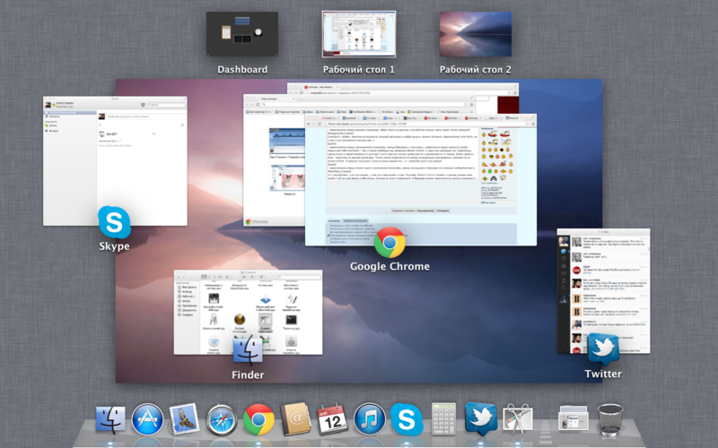Select the Keychain keys icon in the Finder window

point(214,319)
